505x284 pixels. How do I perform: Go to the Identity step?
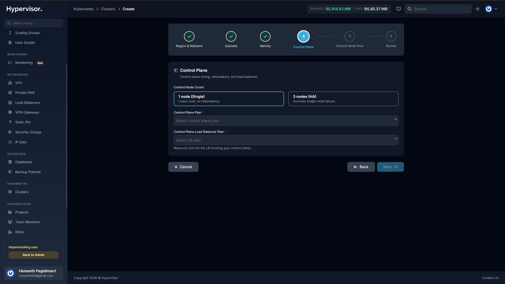pyautogui.click(x=265, y=40)
